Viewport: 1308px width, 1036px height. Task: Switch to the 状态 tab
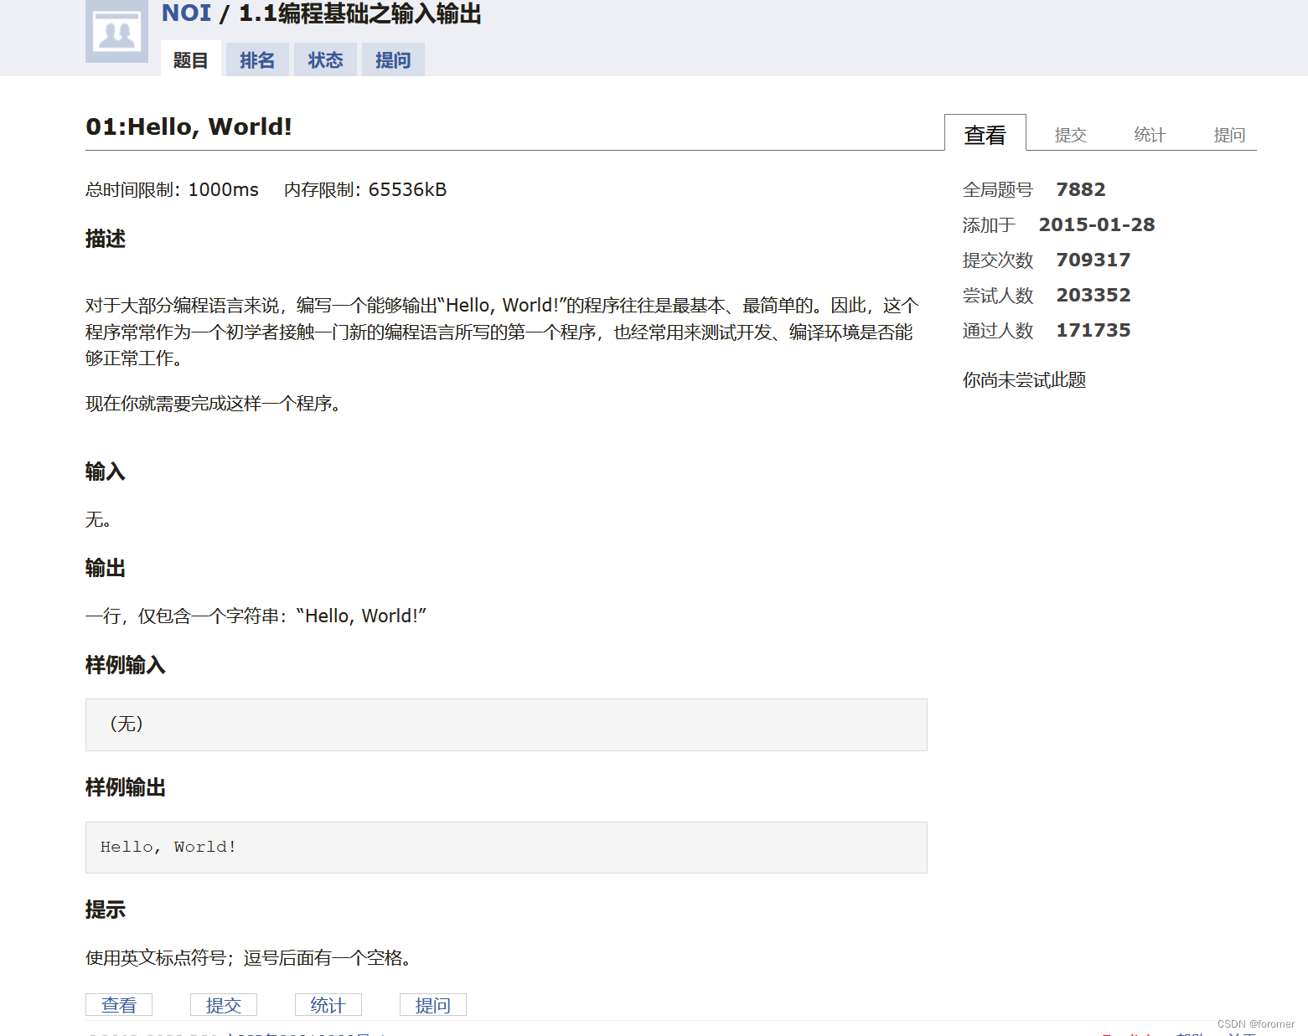coord(325,59)
